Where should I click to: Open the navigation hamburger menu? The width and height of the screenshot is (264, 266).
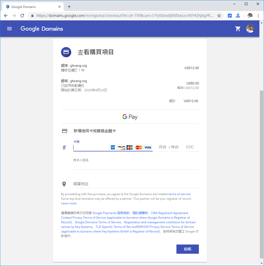[9, 29]
